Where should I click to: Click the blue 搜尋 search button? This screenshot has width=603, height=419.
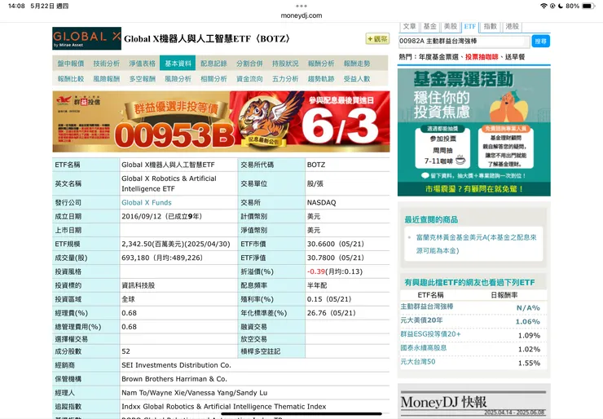(x=541, y=42)
